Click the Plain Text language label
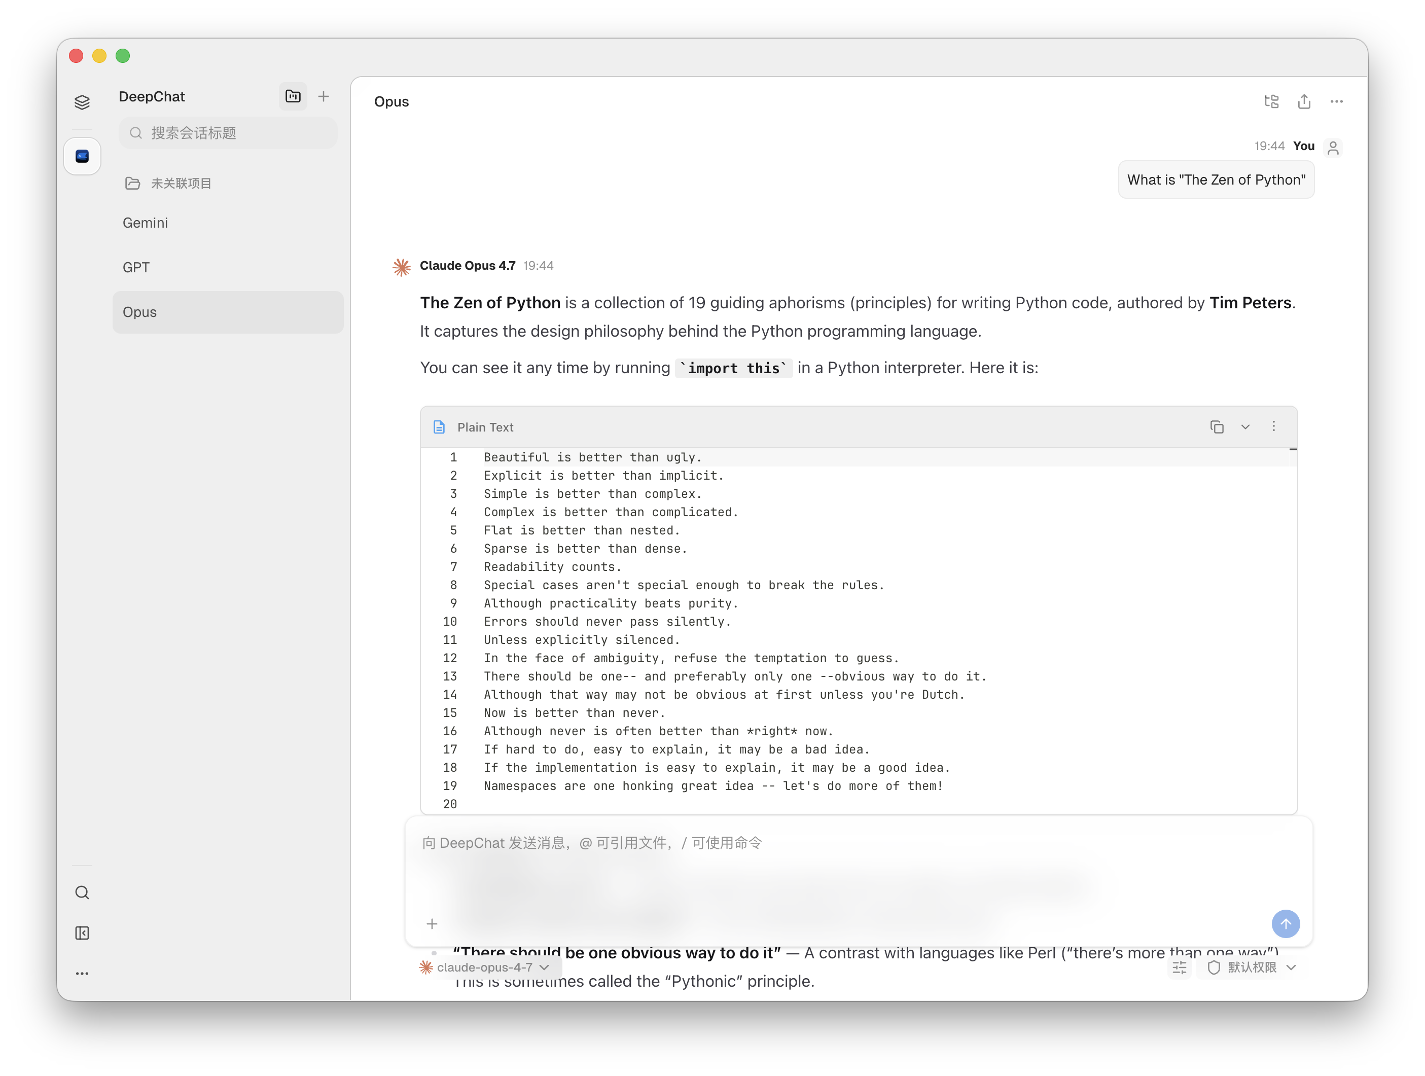Screen dimensions: 1425x1076 tap(486, 427)
